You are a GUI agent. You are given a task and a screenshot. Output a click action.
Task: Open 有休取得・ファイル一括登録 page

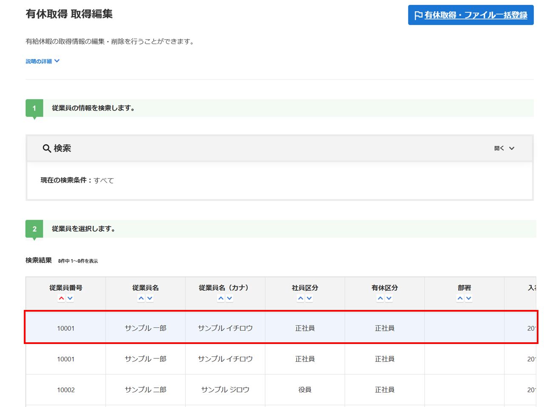click(476, 15)
